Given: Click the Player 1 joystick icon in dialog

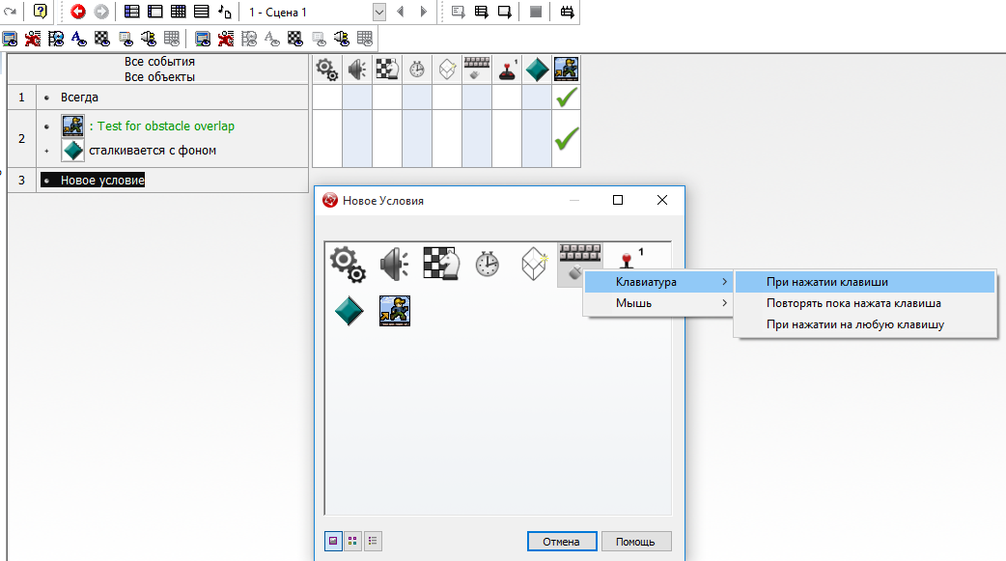Looking at the screenshot, I should [629, 263].
